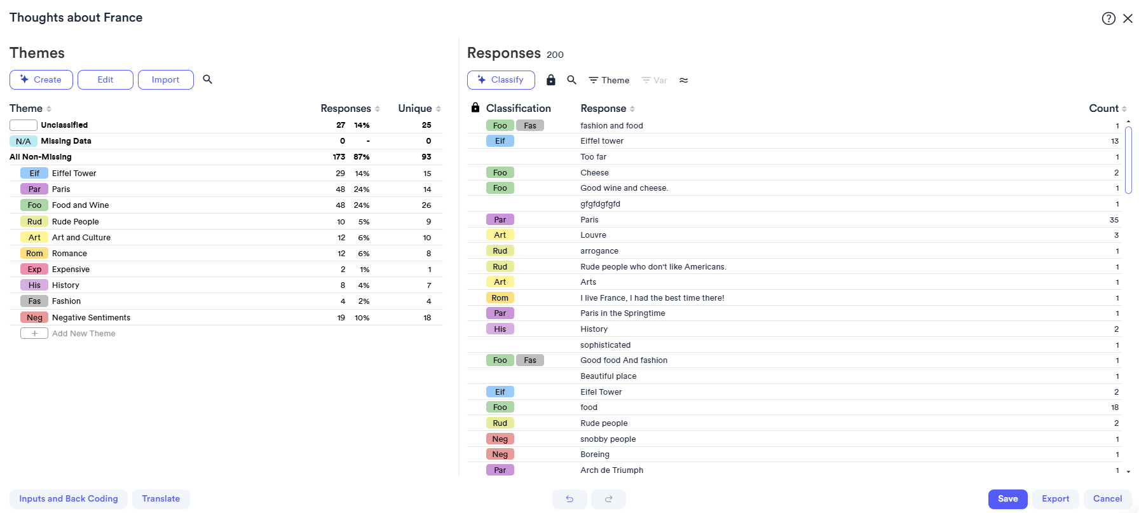The height and width of the screenshot is (513, 1139).
Task: Click the lock icon beside Classification header
Action: [475, 108]
